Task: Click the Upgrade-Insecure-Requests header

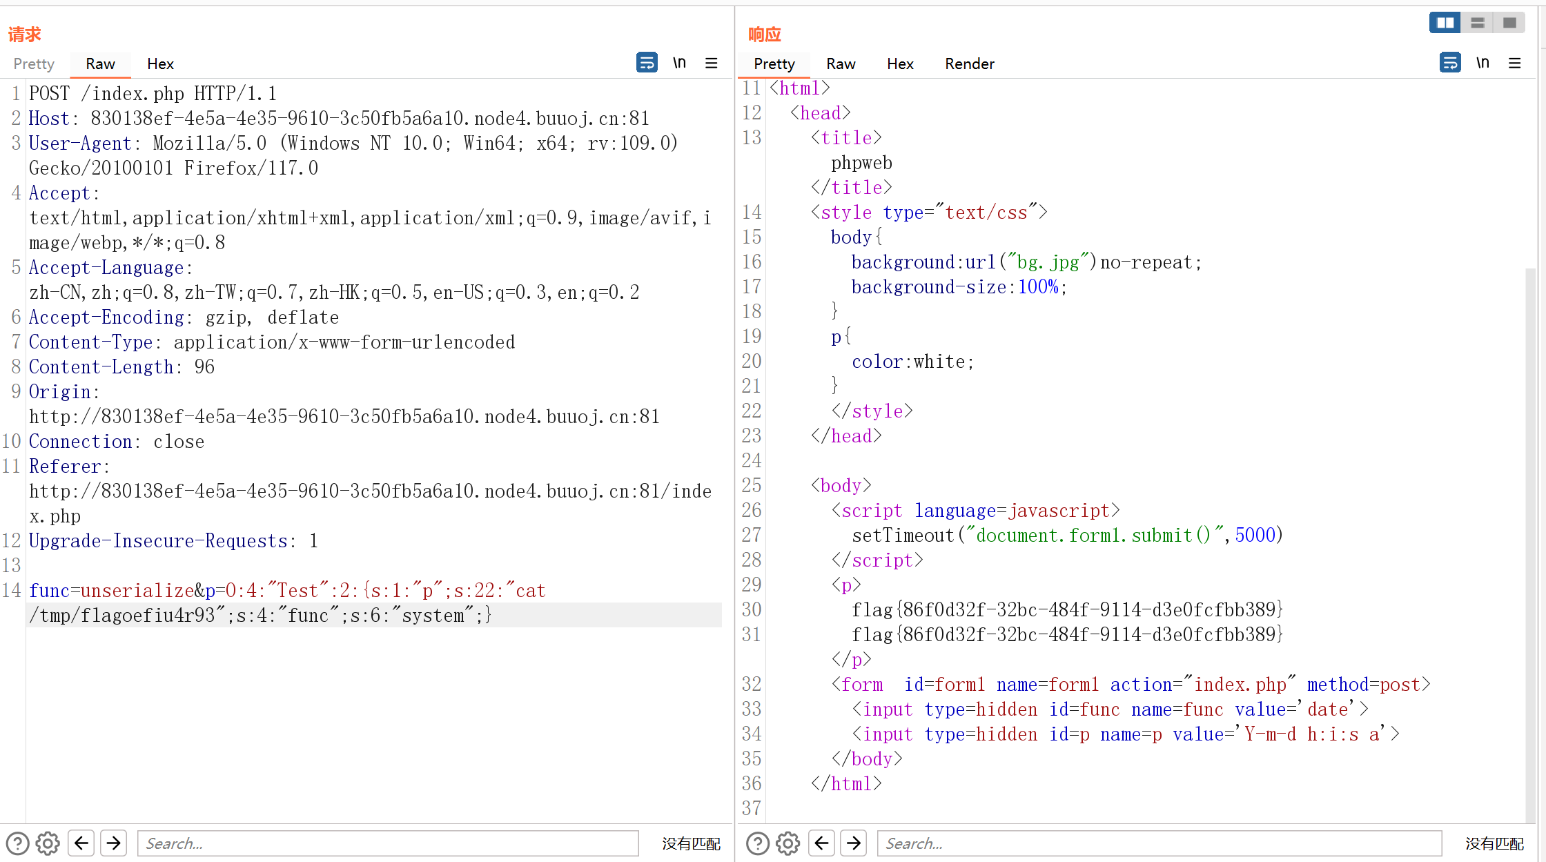Action: coord(173,540)
